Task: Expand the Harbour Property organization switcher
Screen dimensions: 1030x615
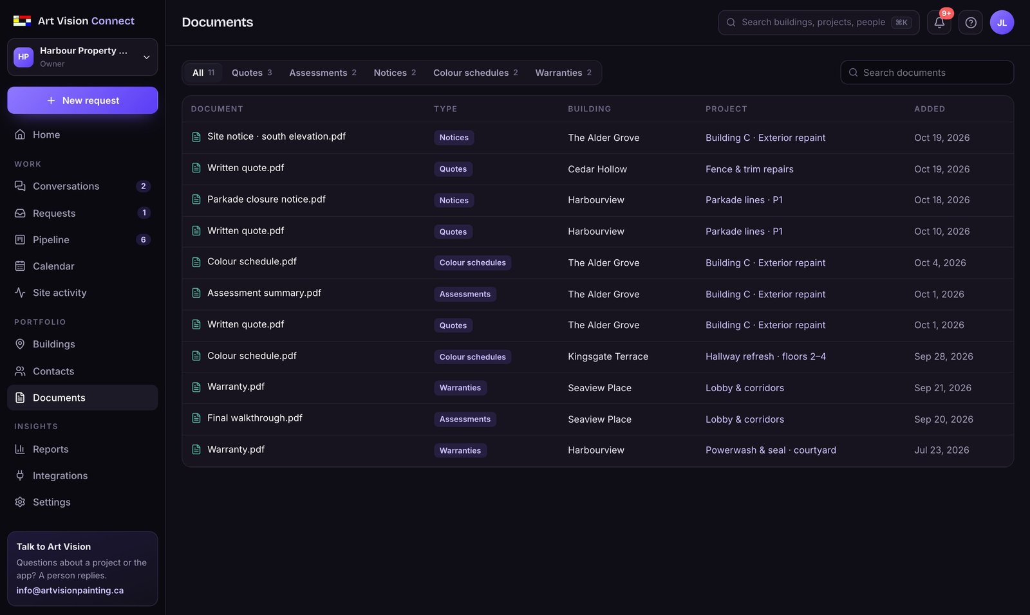Action: coord(82,57)
